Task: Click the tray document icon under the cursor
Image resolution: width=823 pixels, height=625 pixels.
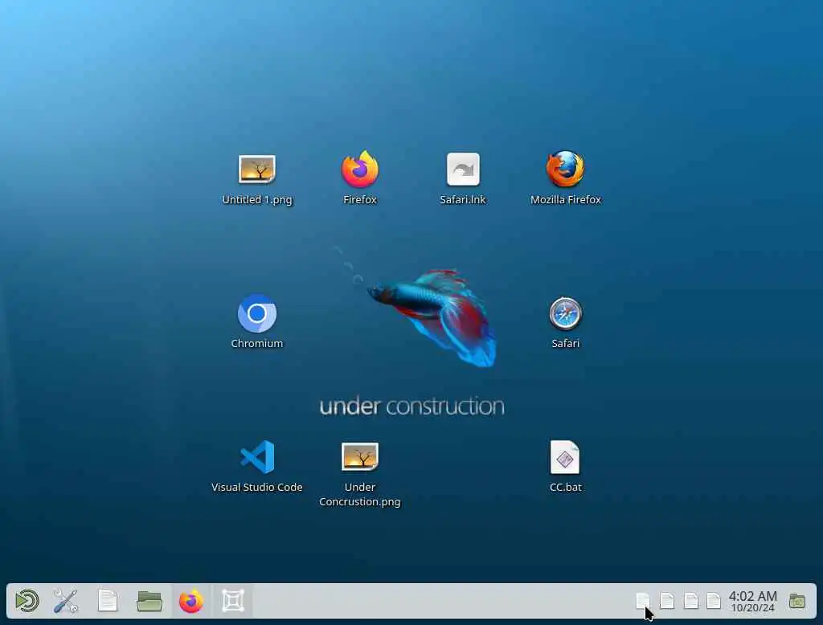Action: click(x=643, y=601)
